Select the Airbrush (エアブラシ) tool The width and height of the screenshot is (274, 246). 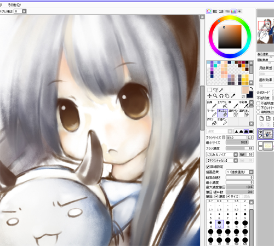click(x=222, y=104)
